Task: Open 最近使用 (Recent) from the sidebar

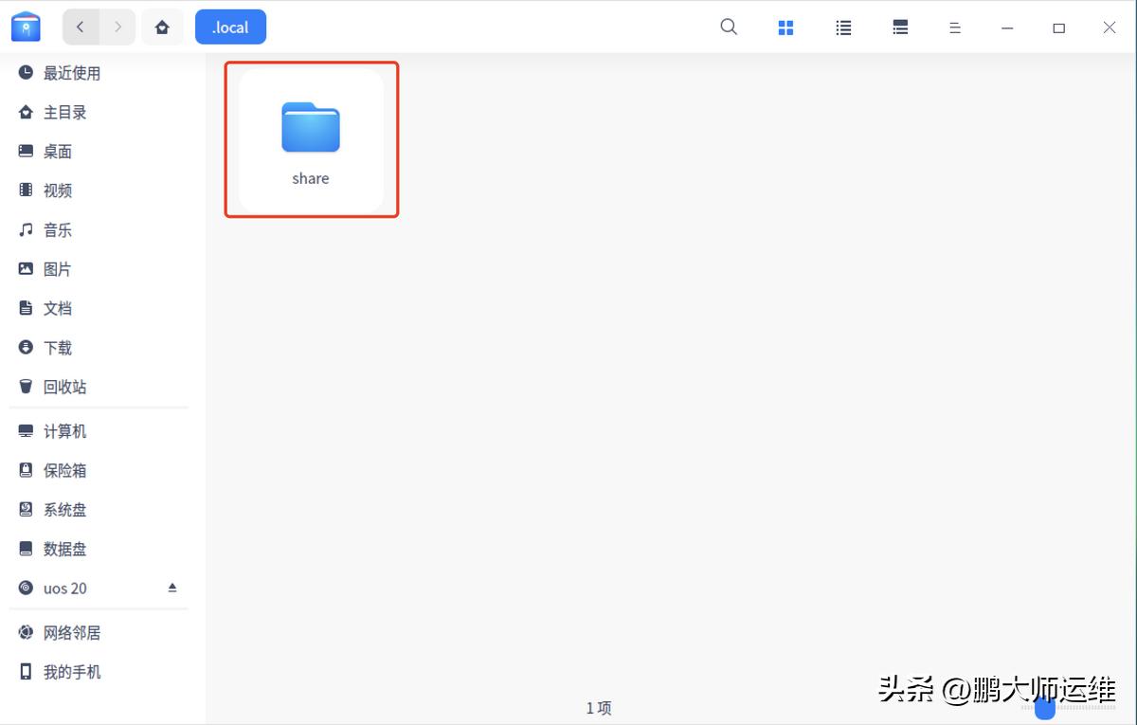Action: point(70,72)
